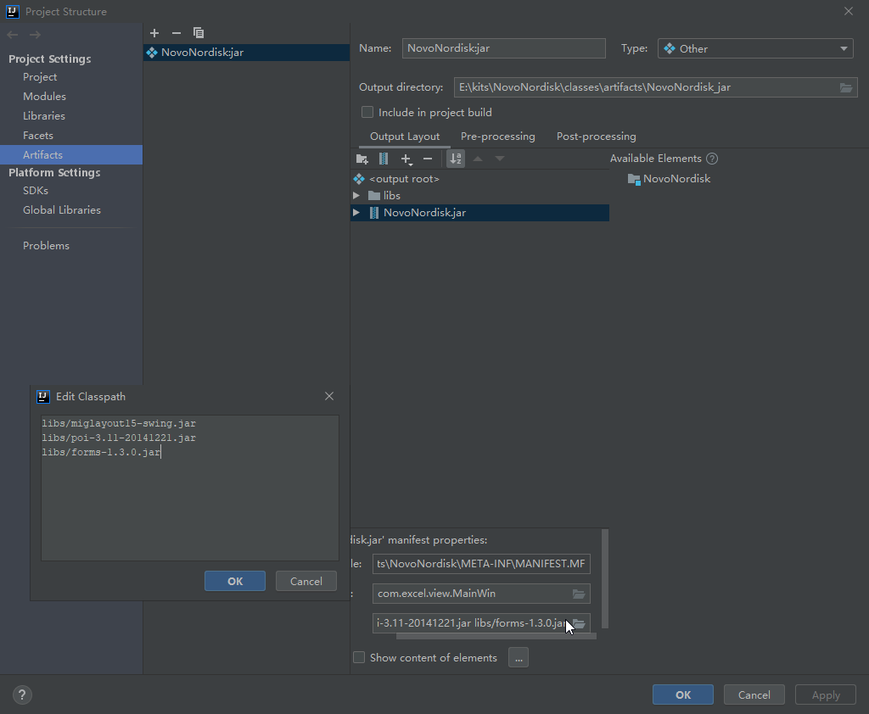Close the Edit Classpath dialog

point(329,396)
